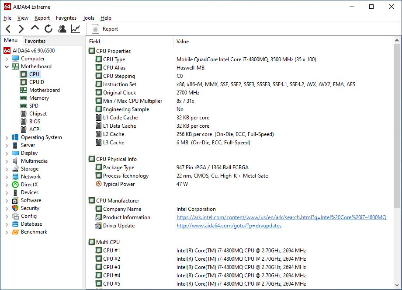Viewport: 402px width, 290px height.
Task: Click the Storage drive icon
Action: 15,168
